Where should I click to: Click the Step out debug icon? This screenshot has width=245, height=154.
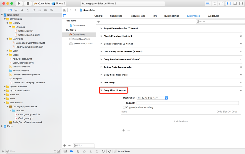point(97,151)
